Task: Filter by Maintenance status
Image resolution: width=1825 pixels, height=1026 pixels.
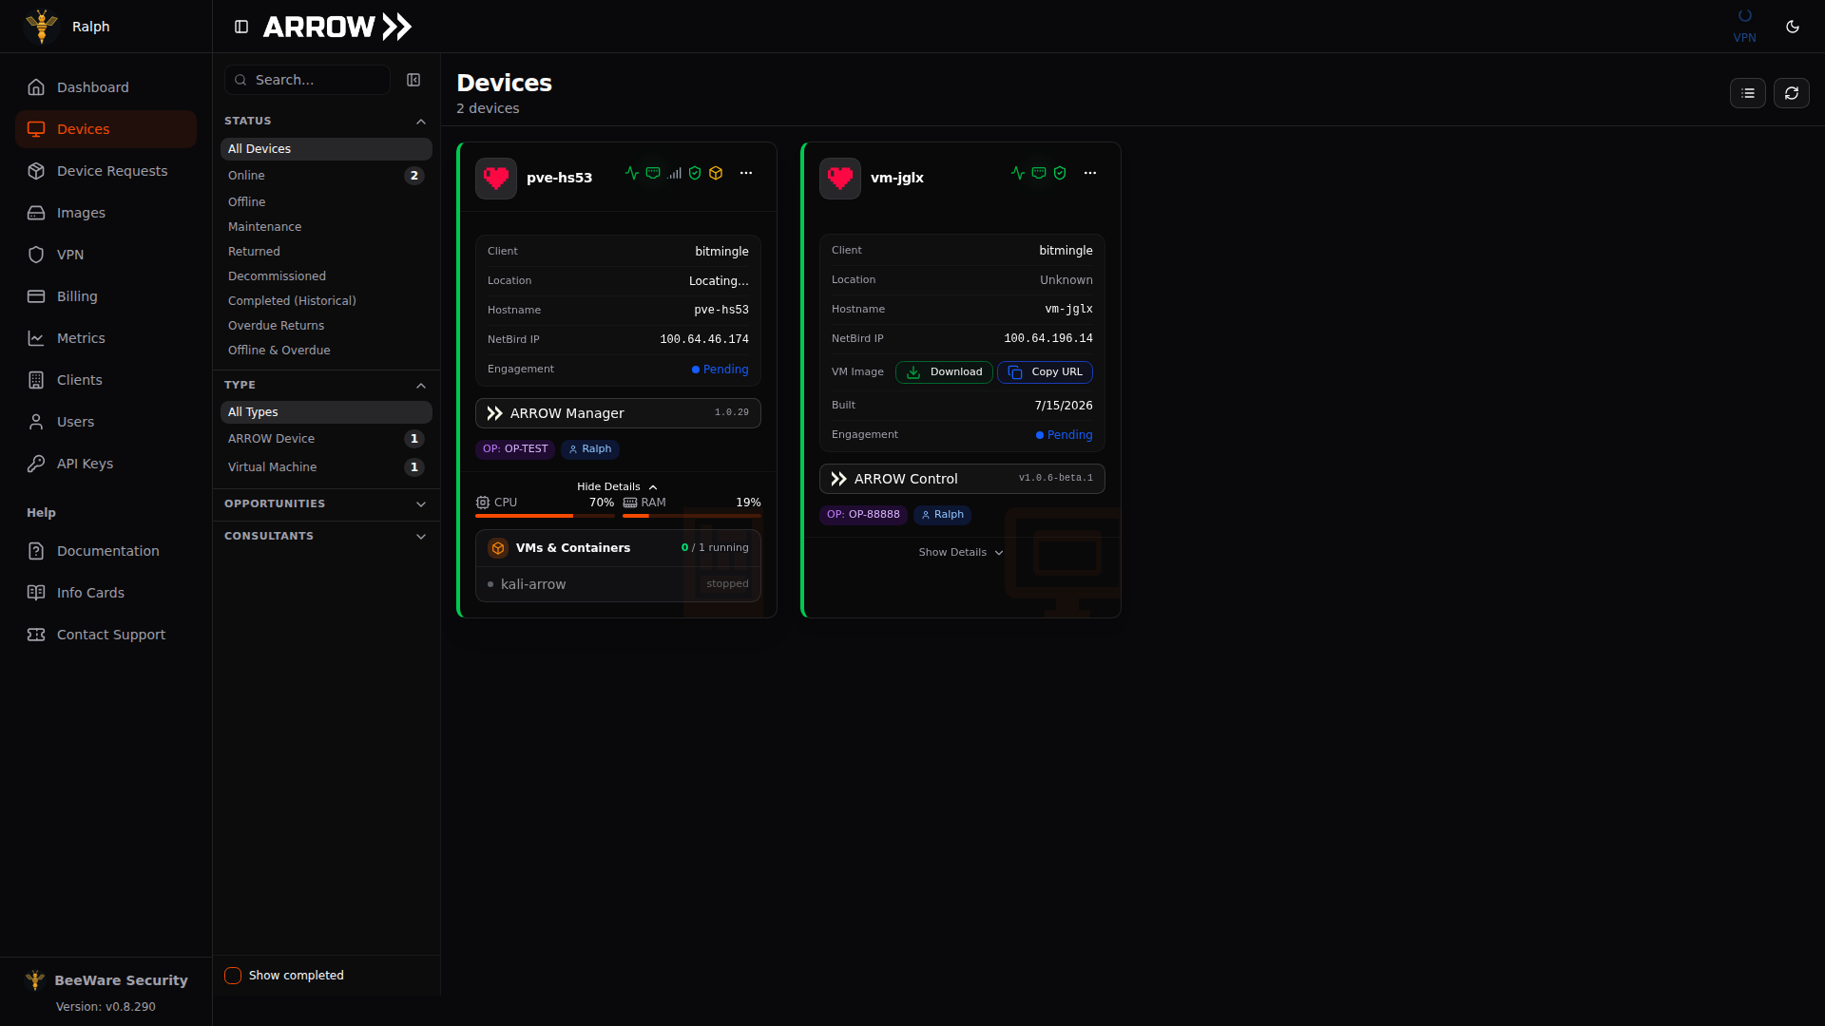Action: [326, 227]
